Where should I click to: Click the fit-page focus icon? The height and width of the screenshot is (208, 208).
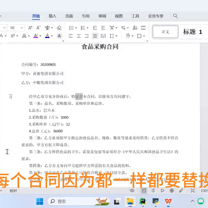coord(193,191)
